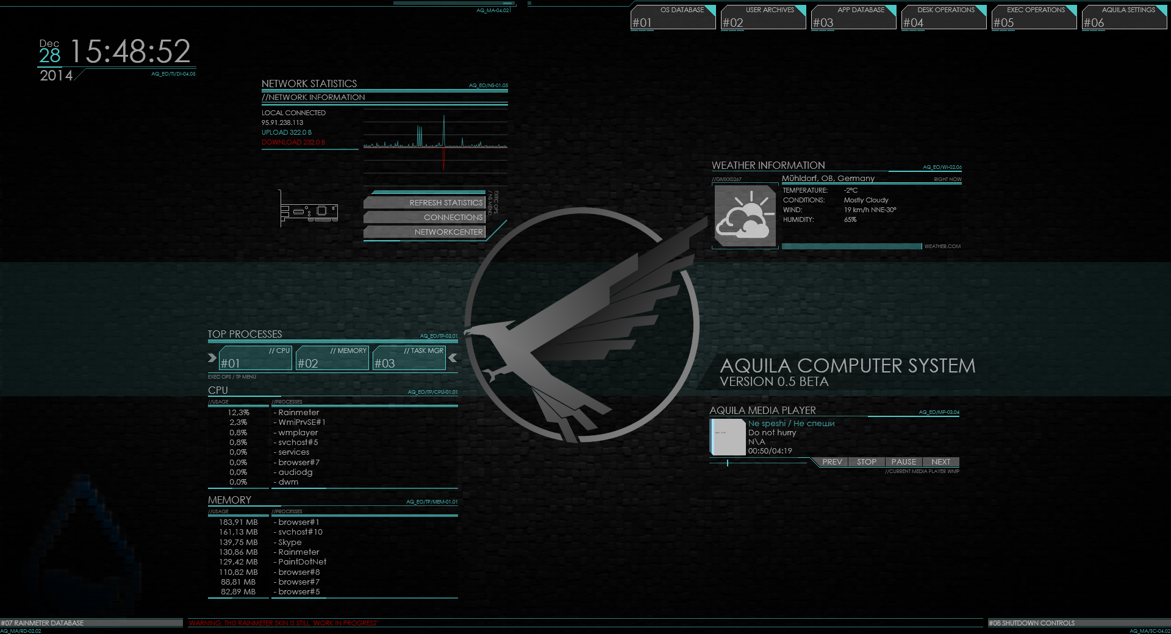
Task: Open the #01 OS Database menu
Action: coord(673,17)
